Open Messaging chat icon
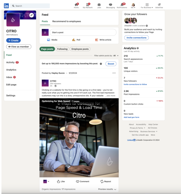181x194 pixels. [x=111, y=5]
